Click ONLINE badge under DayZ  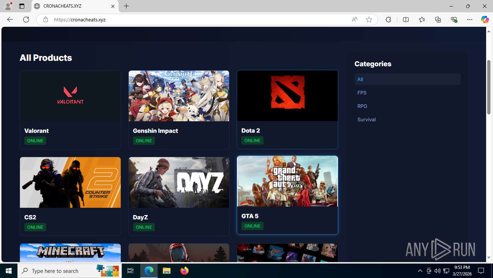[144, 227]
